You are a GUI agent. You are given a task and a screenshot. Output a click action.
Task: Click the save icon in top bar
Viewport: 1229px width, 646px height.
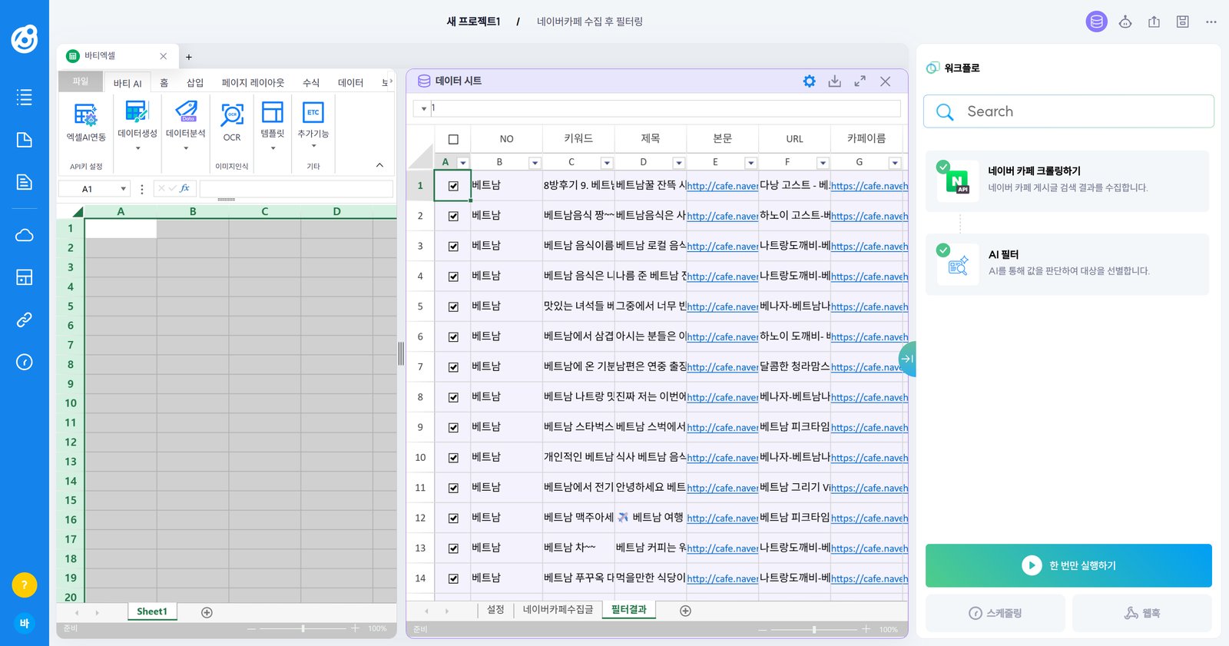click(1183, 22)
